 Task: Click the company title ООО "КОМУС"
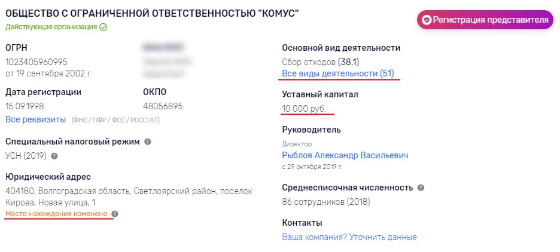pos(152,14)
